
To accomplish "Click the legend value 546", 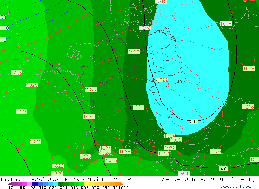I will click(74, 187).
